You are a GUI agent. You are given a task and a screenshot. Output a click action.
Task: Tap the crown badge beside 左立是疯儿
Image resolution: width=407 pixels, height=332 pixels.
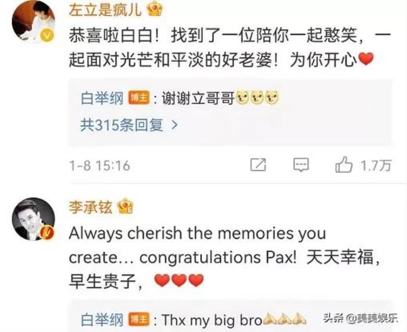pyautogui.click(x=155, y=9)
